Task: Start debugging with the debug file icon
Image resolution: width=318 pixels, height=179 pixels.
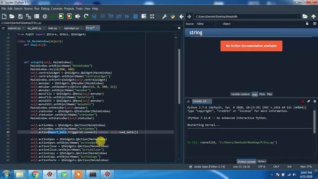Action: click(x=94, y=16)
